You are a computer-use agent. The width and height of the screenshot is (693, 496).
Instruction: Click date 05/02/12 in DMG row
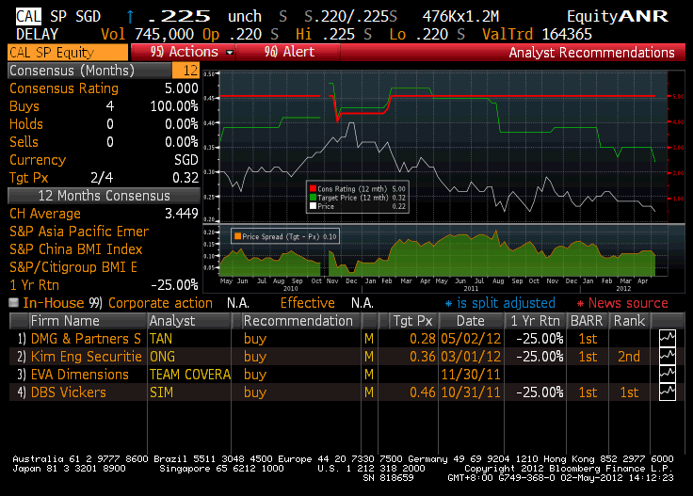point(471,339)
